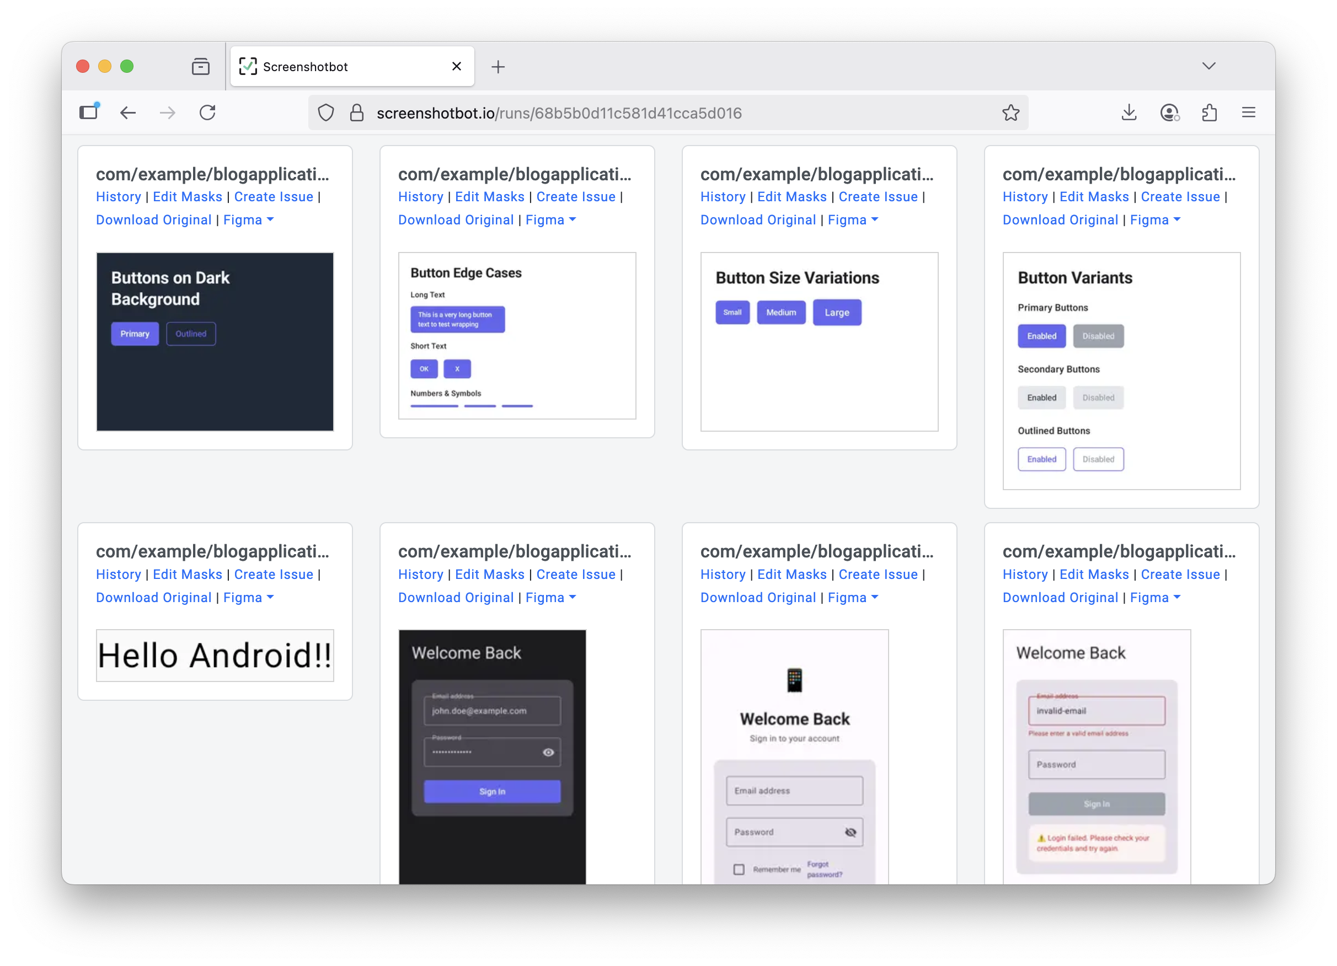The width and height of the screenshot is (1337, 966).
Task: Open the downloads icon in toolbar
Action: click(1129, 112)
